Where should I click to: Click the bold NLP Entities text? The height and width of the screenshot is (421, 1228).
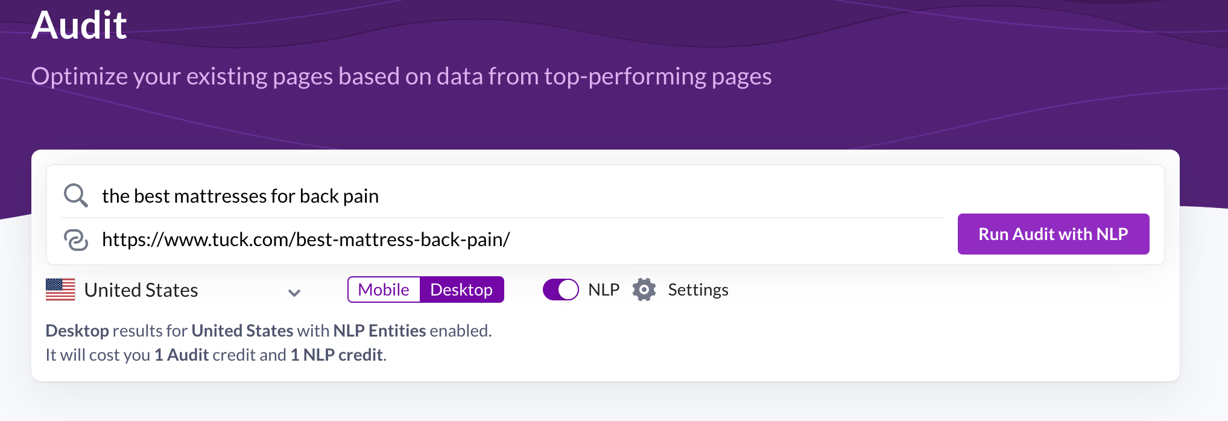(x=379, y=331)
